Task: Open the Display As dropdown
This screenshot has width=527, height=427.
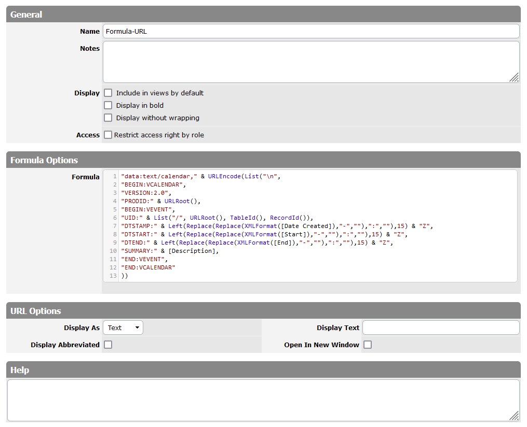Action: coord(123,328)
